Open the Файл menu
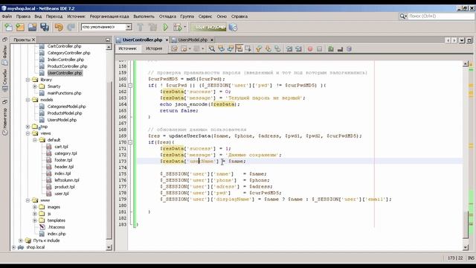The image size is (476, 268). click(7, 16)
